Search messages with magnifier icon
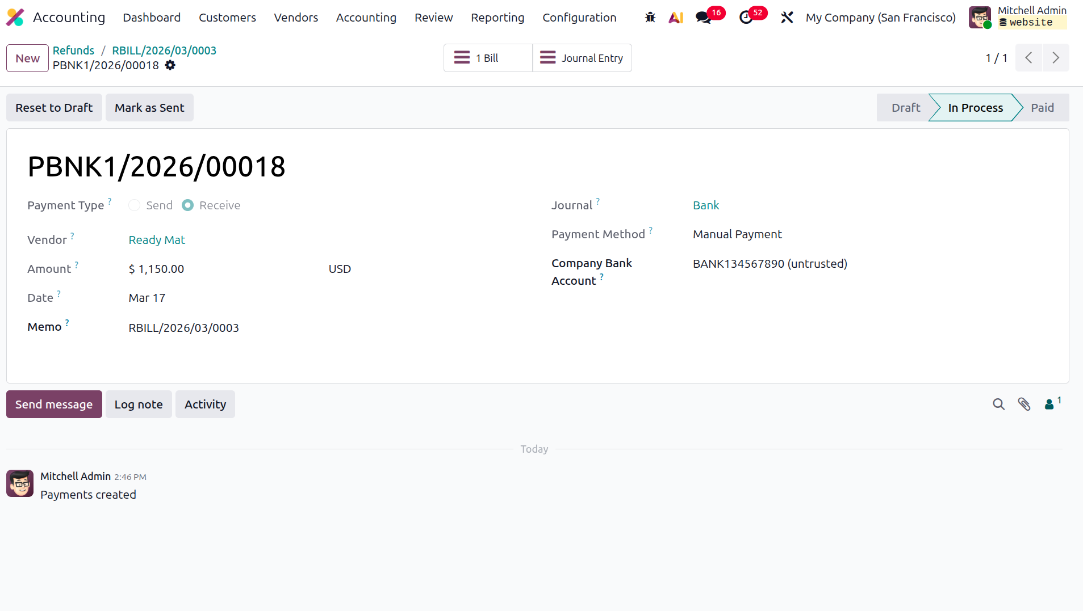This screenshot has height=611, width=1083. [x=998, y=404]
